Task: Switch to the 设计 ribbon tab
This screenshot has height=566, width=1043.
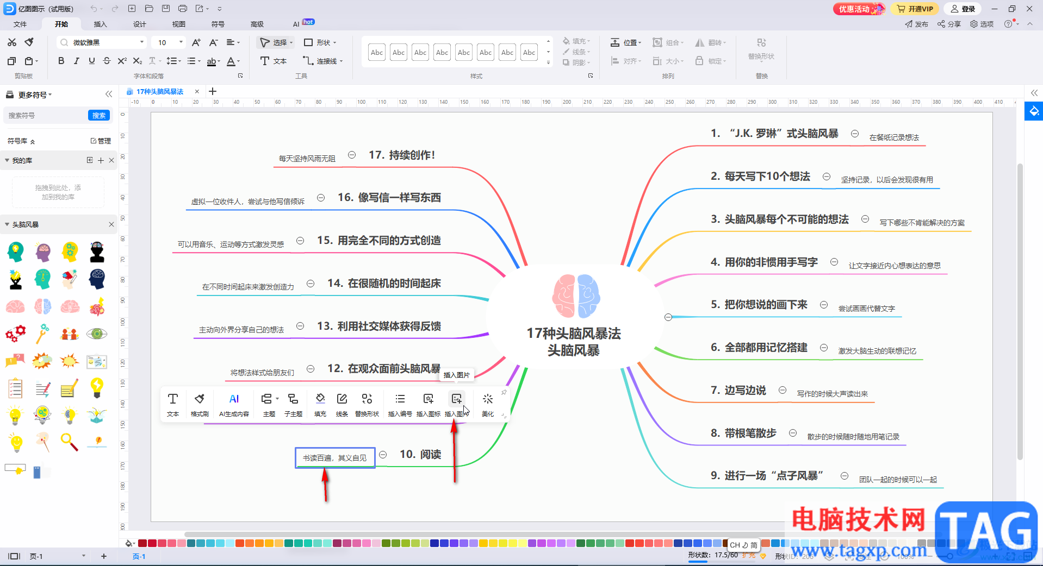Action: 140,24
